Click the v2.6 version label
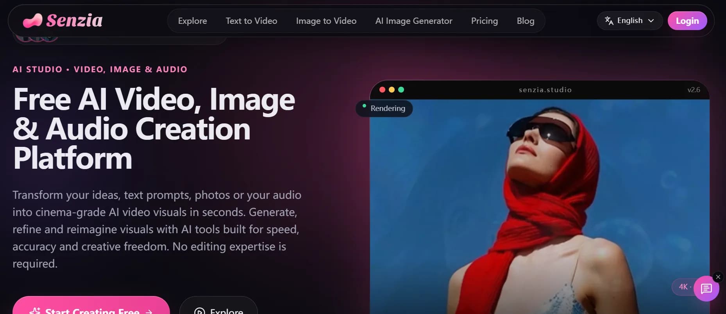 click(x=694, y=90)
